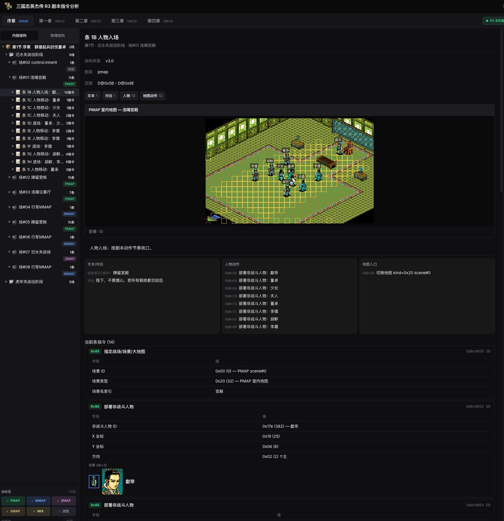Click the PMAP 洛陽宫殿 map preview image
The height and width of the screenshot is (521, 504).
(289, 171)
